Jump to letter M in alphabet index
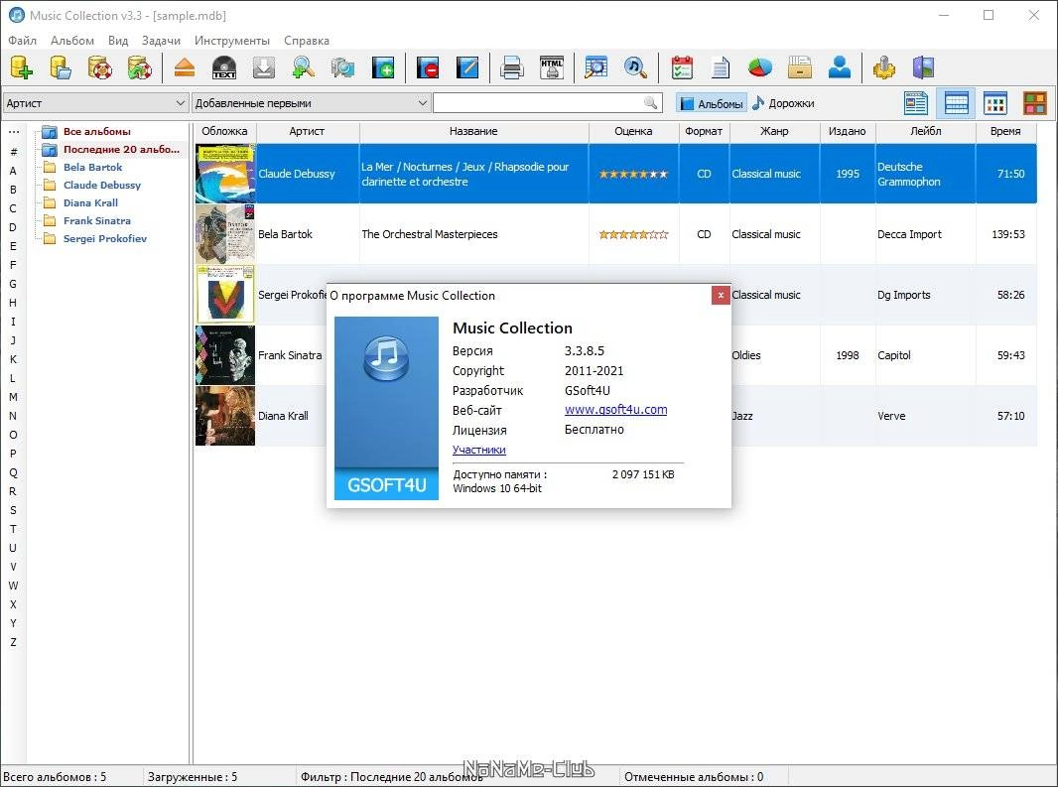 13,397
